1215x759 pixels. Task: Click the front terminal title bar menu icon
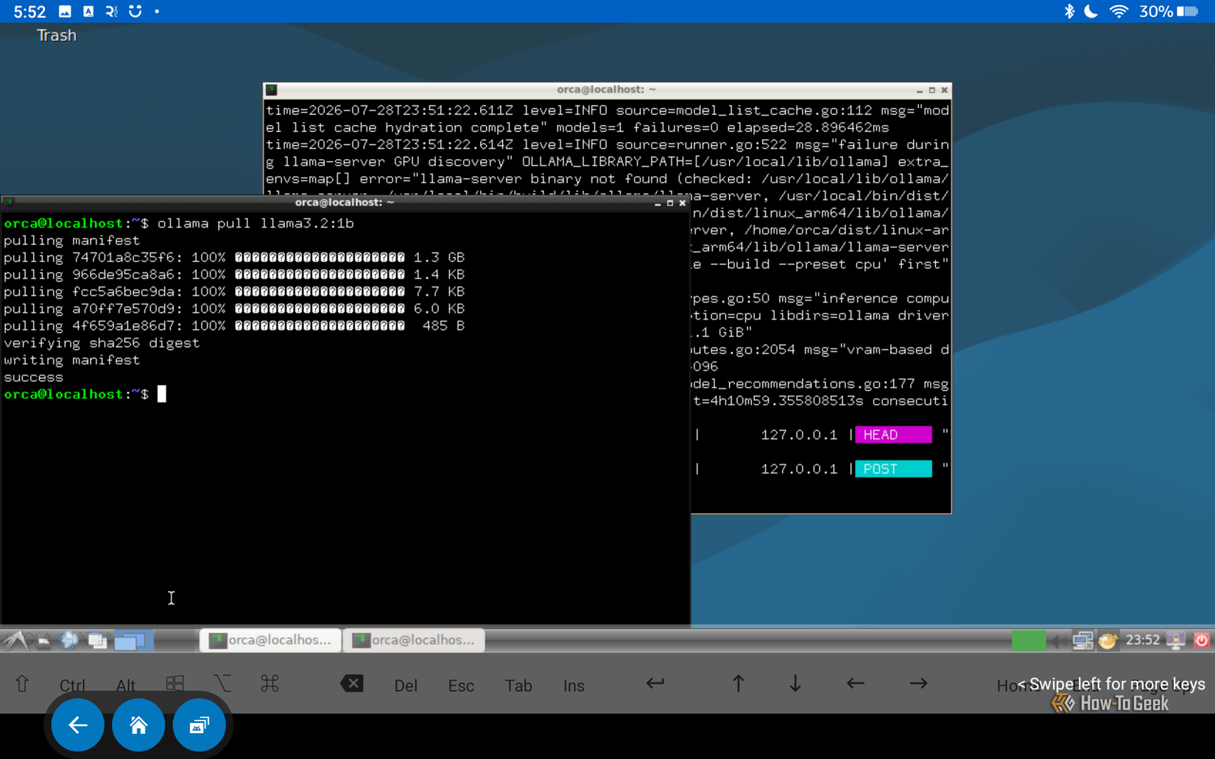pyautogui.click(x=8, y=201)
